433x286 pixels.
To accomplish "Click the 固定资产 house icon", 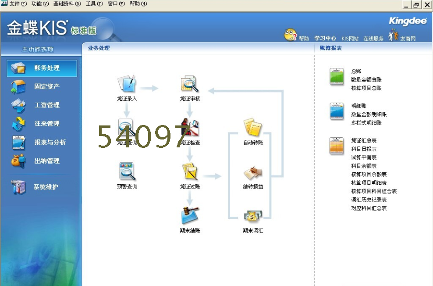I will tap(18, 86).
